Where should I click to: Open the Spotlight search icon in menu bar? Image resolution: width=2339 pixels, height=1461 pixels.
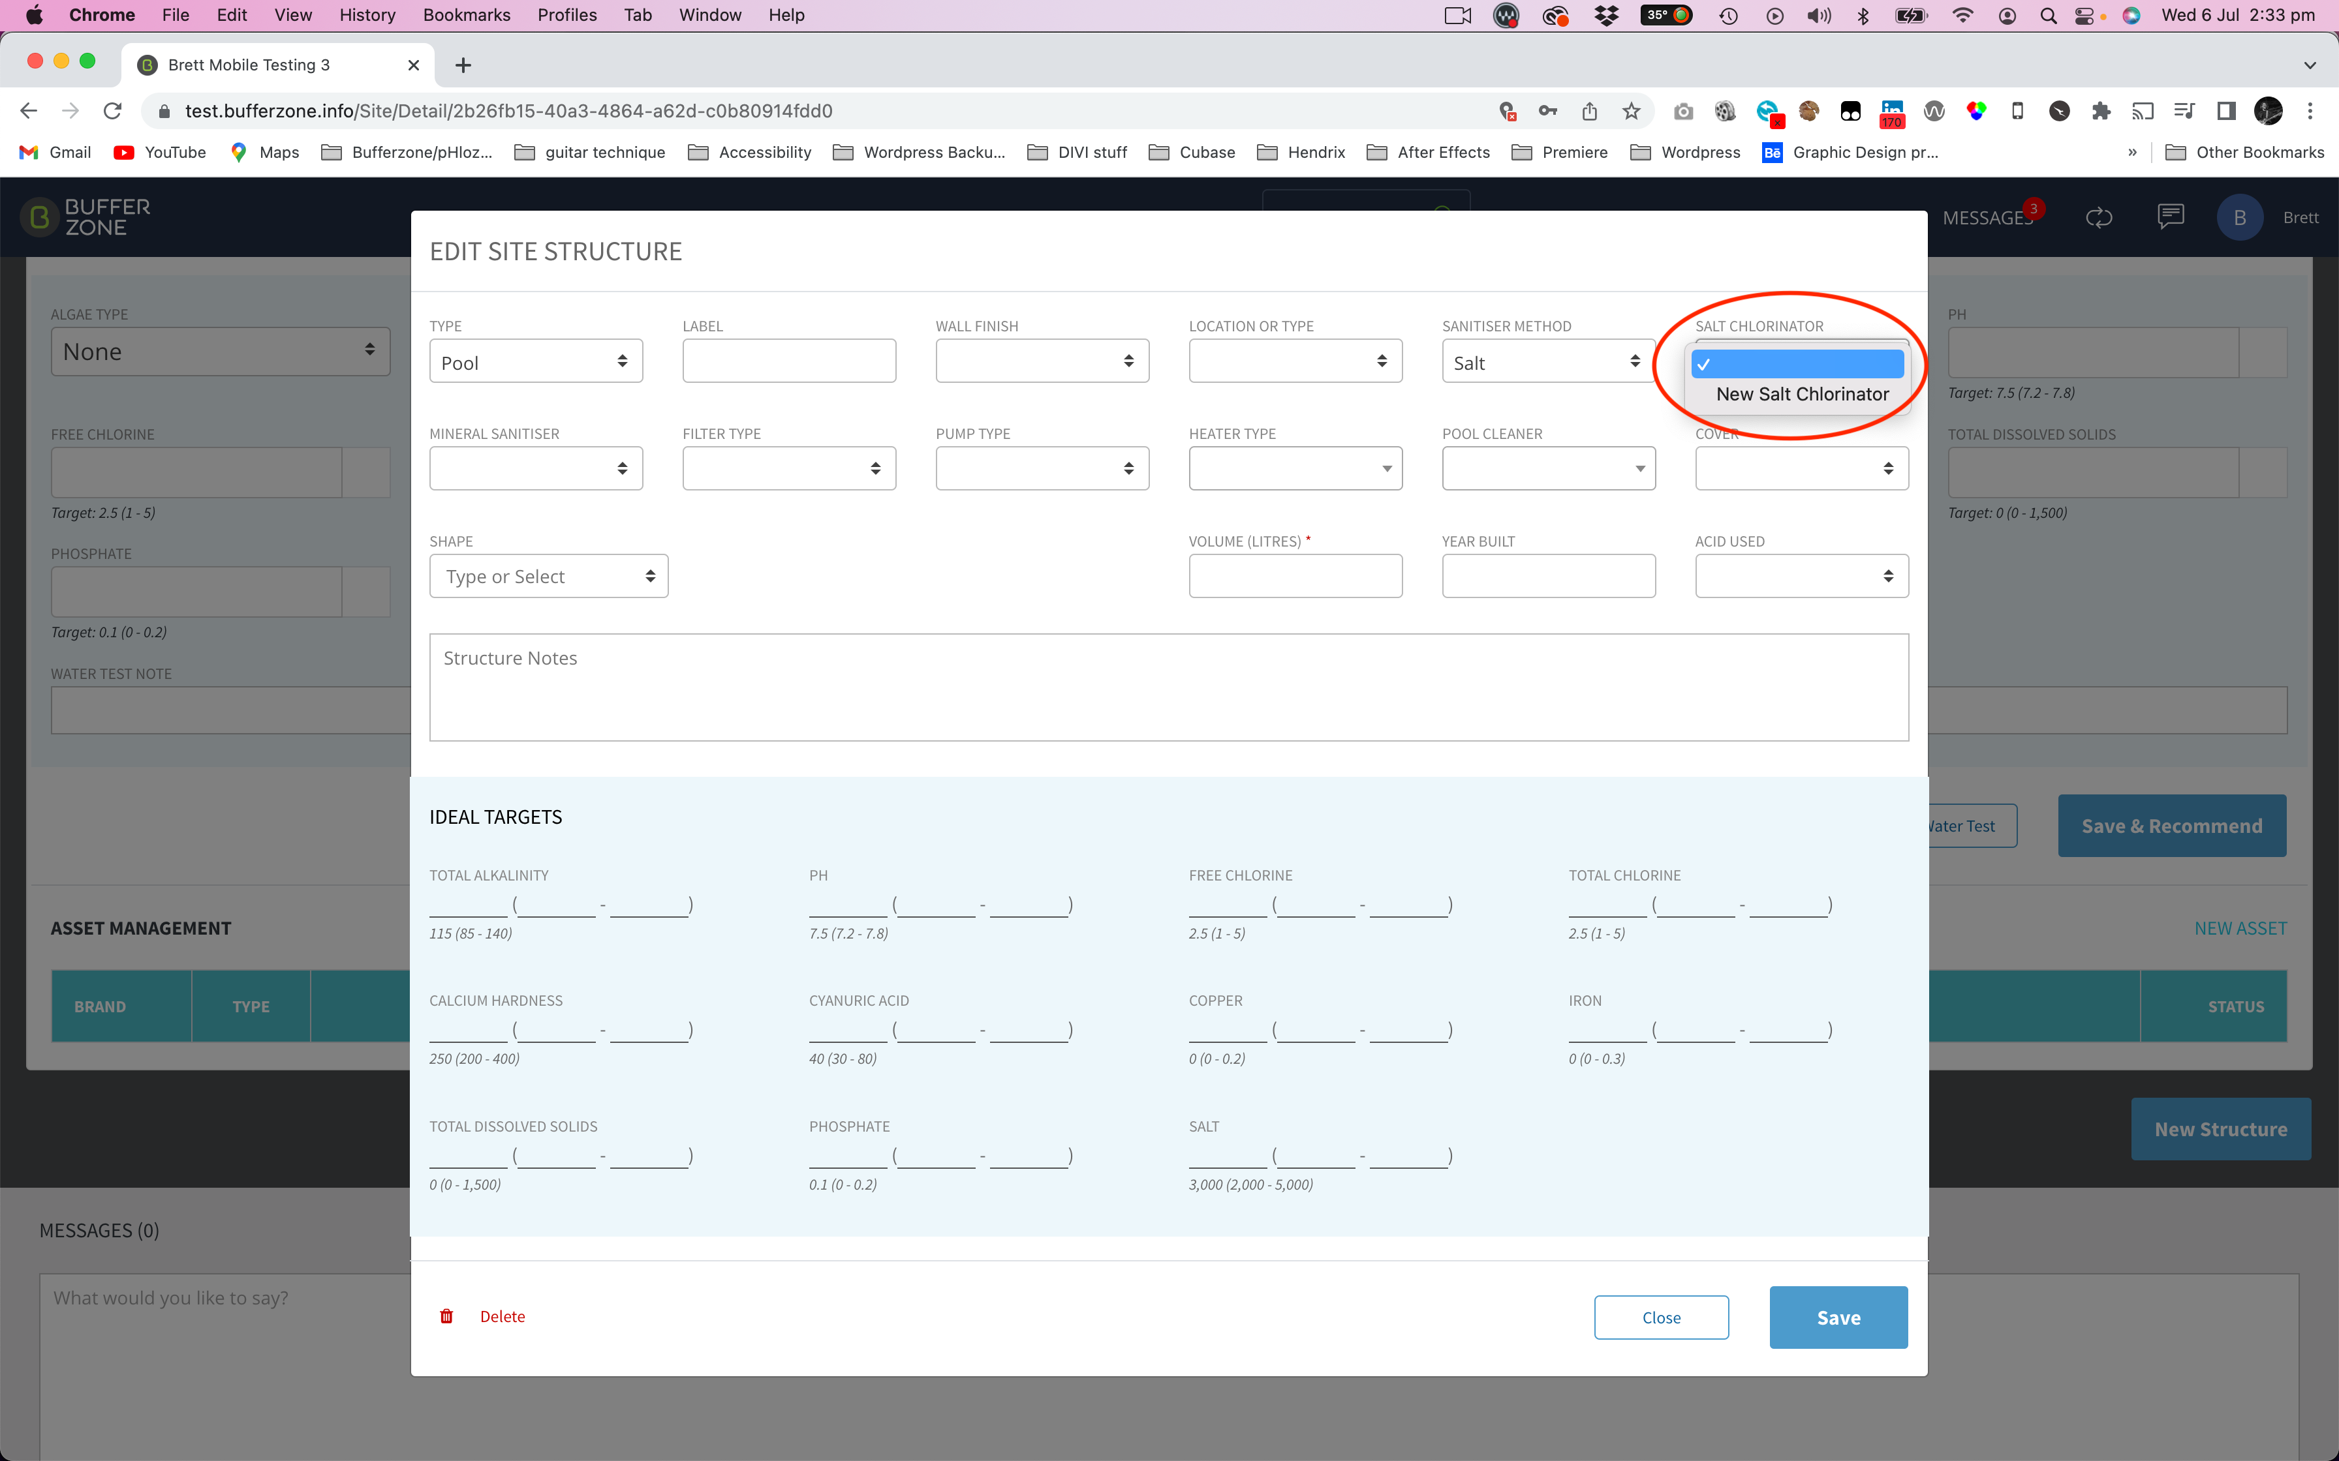[2048, 16]
